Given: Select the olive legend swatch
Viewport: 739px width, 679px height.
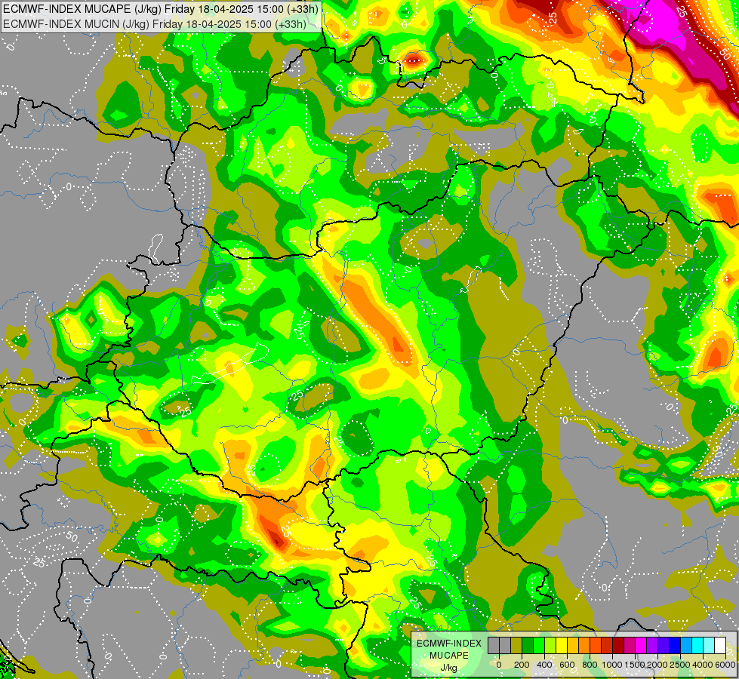Looking at the screenshot, I should click(516, 646).
